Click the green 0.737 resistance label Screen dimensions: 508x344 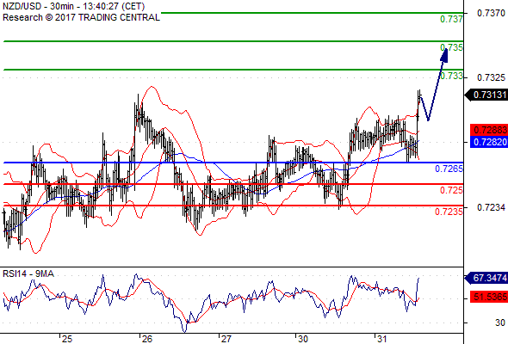click(451, 19)
